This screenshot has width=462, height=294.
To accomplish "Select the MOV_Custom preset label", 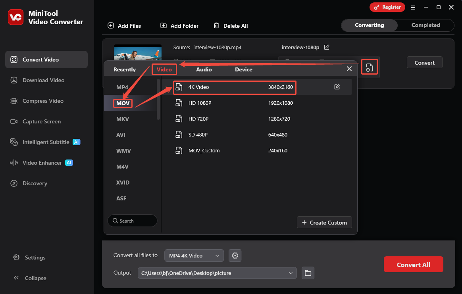I will click(204, 151).
